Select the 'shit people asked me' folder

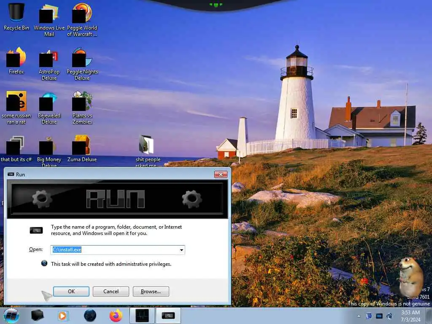[148, 151]
